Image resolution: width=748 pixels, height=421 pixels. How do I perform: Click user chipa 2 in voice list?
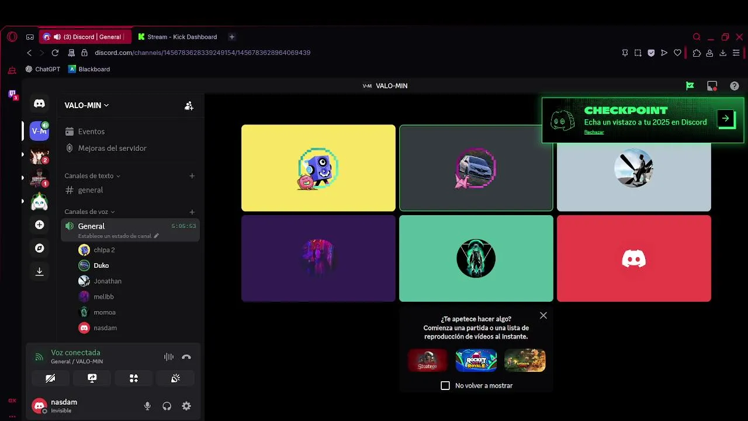(x=138, y=250)
